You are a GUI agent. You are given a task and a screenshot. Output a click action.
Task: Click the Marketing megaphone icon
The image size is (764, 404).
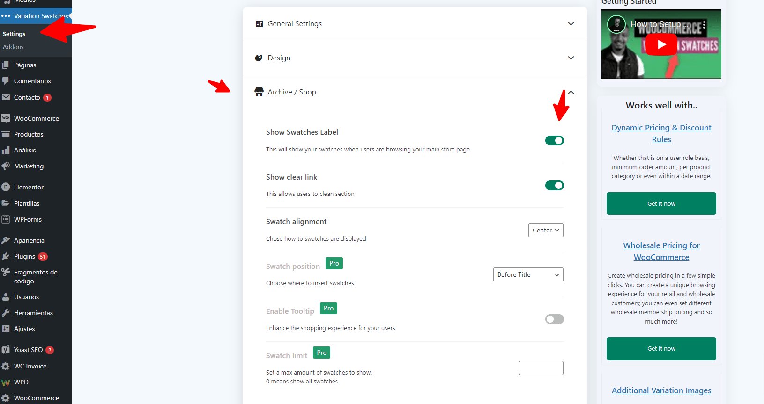point(6,166)
